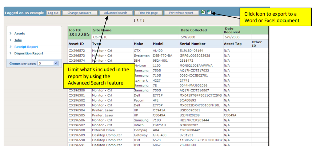The width and height of the screenshot is (320, 156).
Task: Click Print this page button
Action: click(x=148, y=13)
